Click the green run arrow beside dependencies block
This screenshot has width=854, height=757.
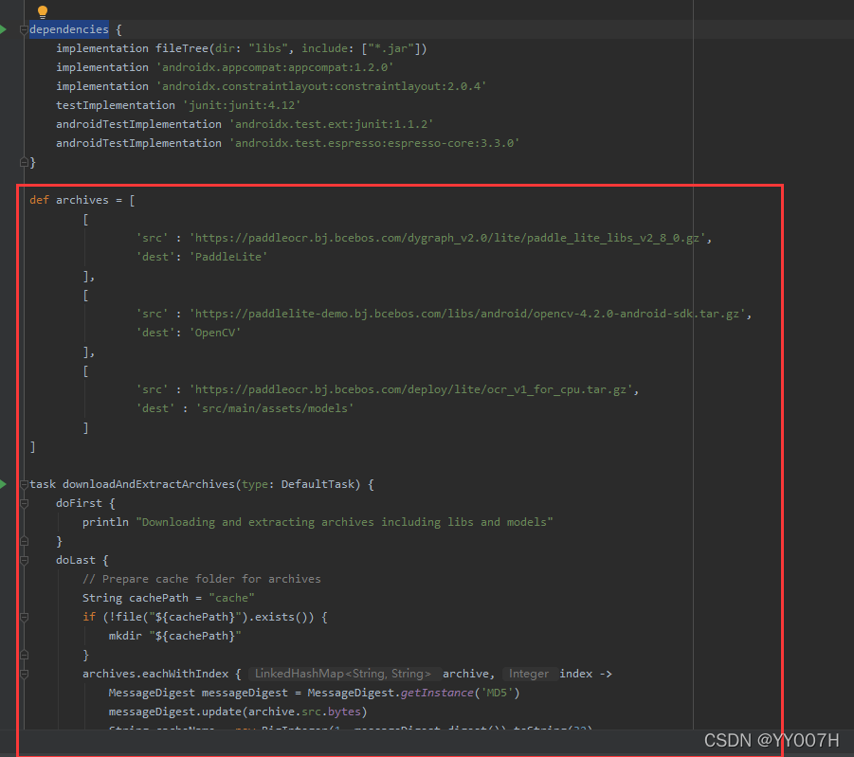[4, 29]
